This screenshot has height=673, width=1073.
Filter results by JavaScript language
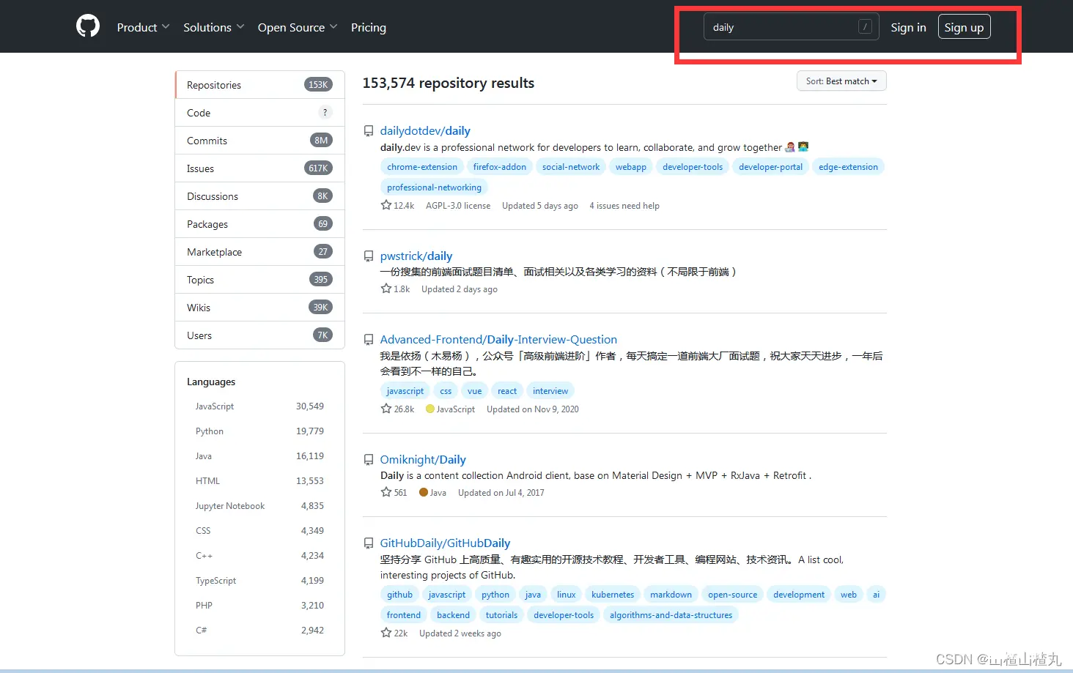[x=259, y=406]
